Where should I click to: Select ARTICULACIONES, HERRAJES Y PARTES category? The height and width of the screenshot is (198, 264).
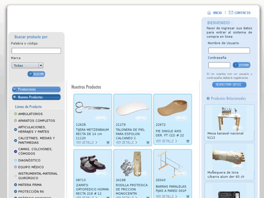coord(34,129)
